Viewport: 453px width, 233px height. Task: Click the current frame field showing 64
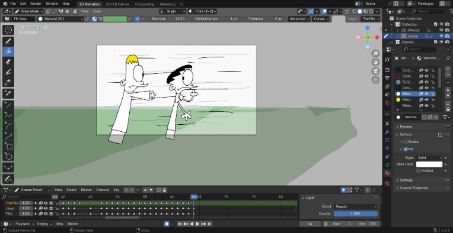[x=310, y=224]
